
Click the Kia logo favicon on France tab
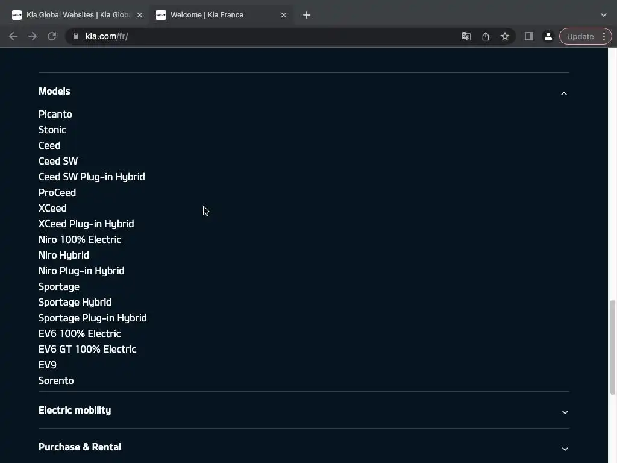point(160,15)
